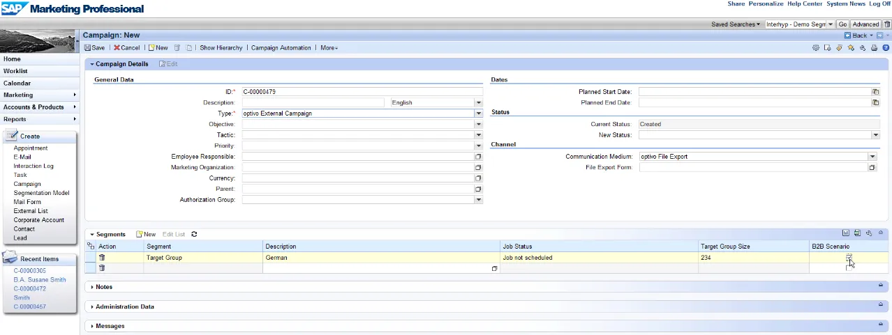Click the gear settings icon in toolbar
The height and width of the screenshot is (335, 892).
click(x=815, y=48)
